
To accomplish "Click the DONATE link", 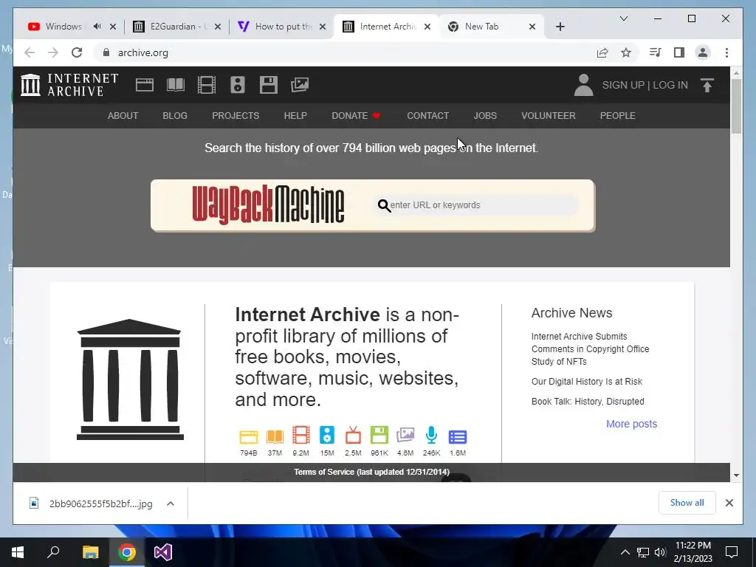I will 356,116.
